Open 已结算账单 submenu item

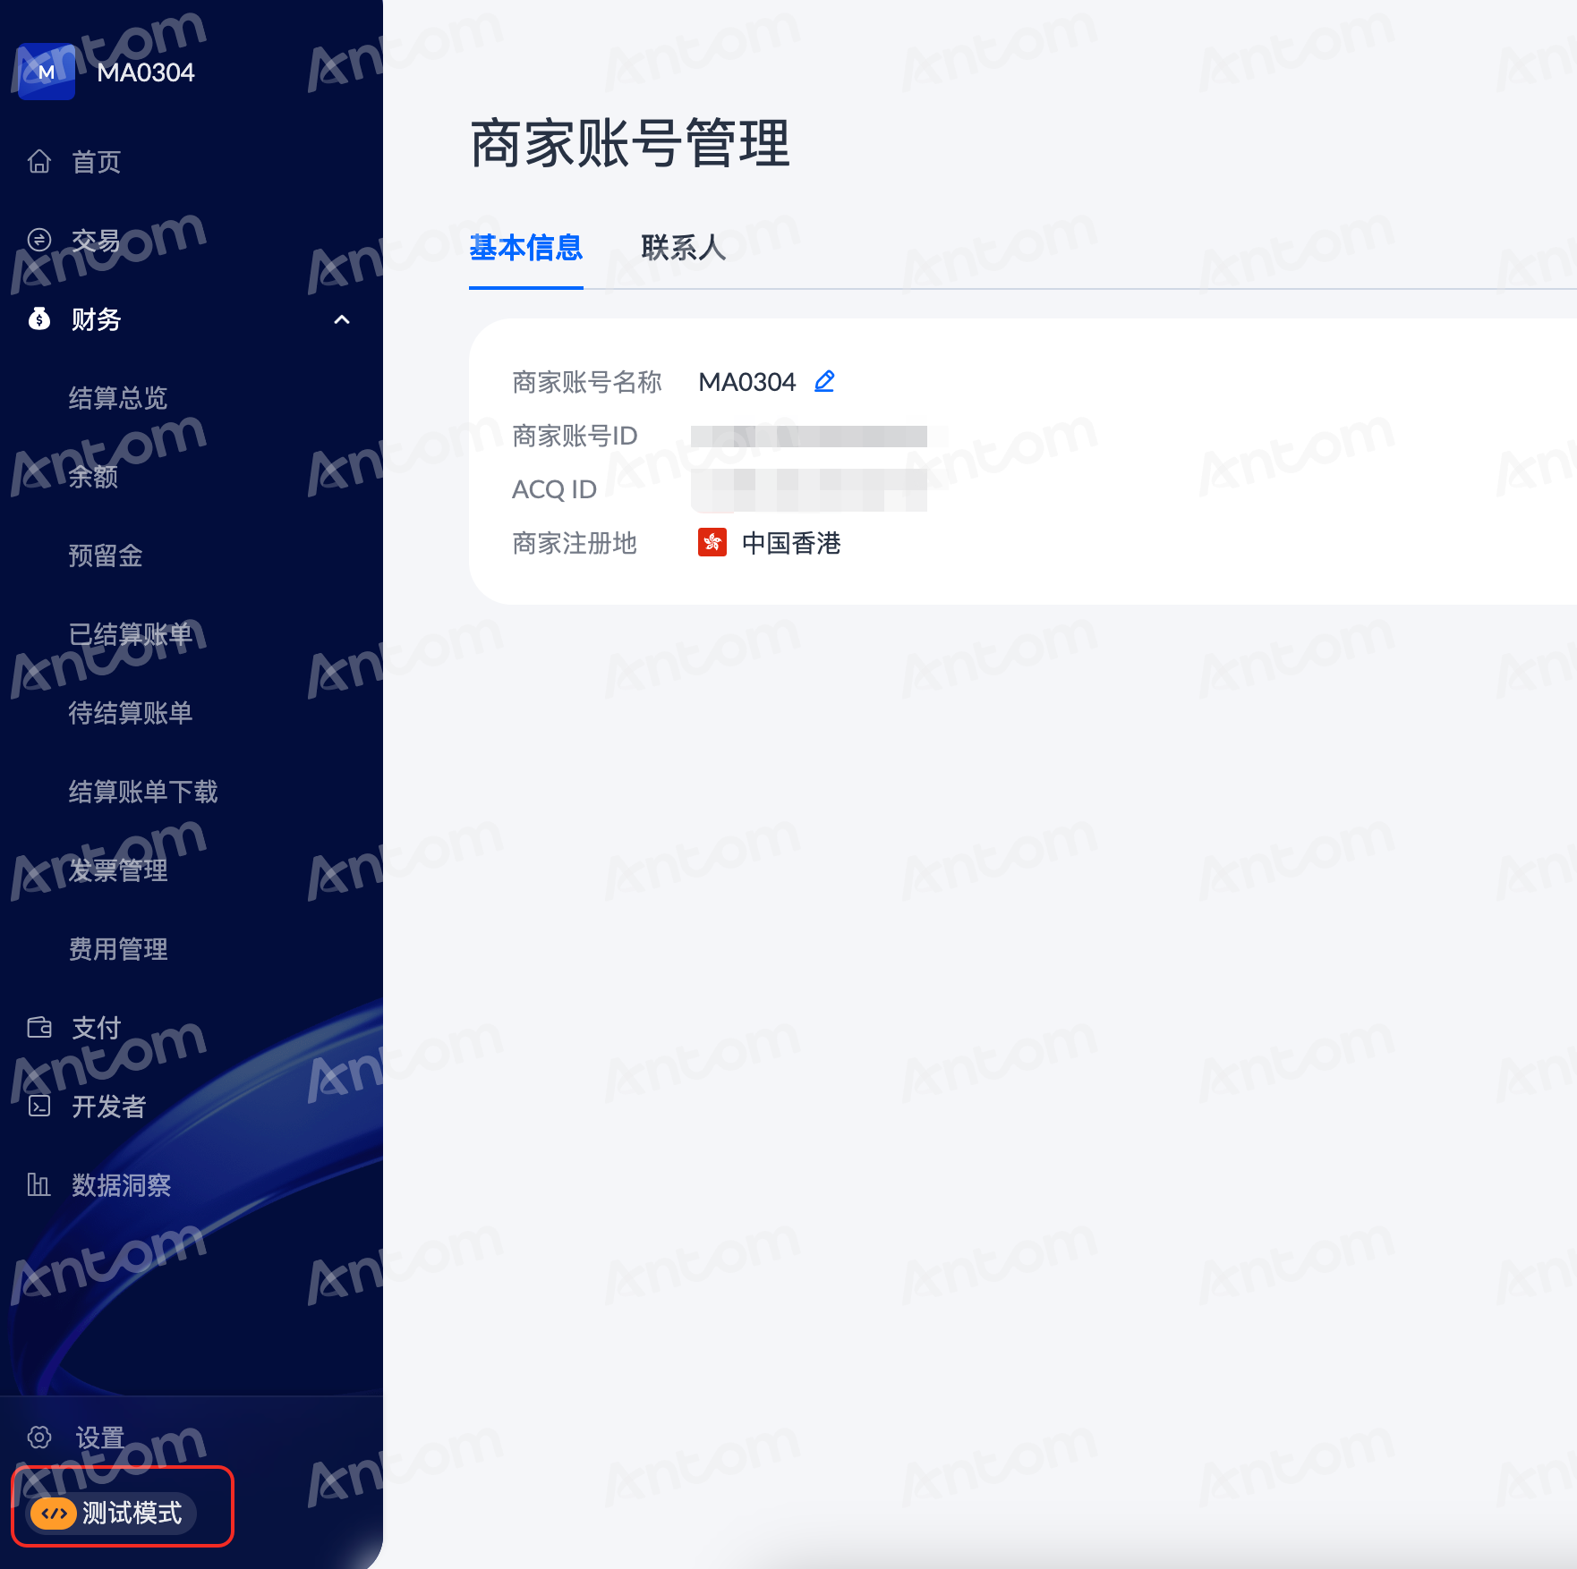click(x=131, y=634)
